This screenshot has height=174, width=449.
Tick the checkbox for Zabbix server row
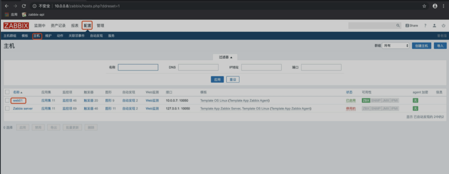(x=7, y=108)
